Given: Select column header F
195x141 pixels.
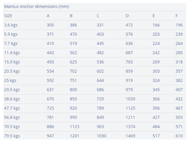Looking at the screenshot, I should coord(176,16).
